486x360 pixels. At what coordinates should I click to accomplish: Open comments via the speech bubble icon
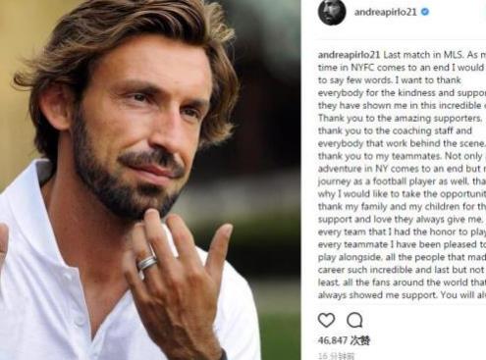coord(354,320)
